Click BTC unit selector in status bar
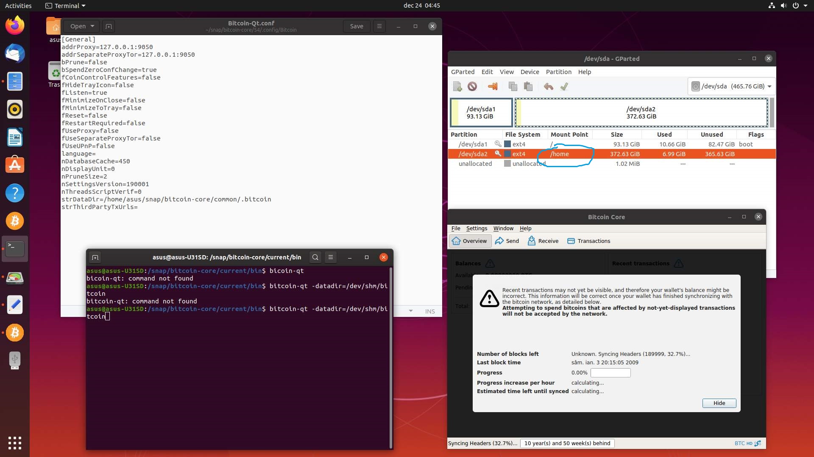This screenshot has width=814, height=457. [x=739, y=443]
